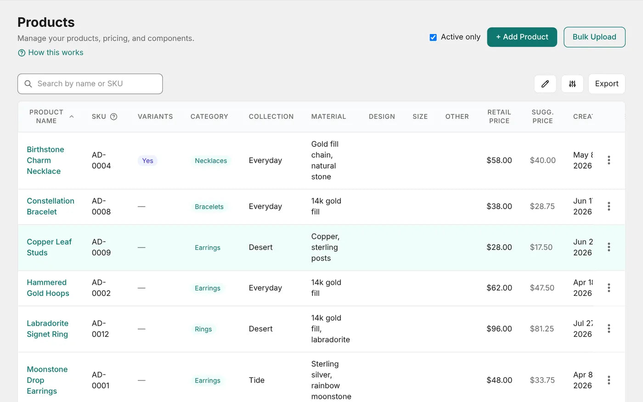The image size is (643, 402).
Task: Click the Copper, sterling posts material cell
Action: pos(325,247)
